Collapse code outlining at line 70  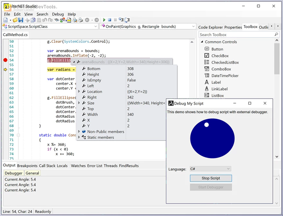[x=18, y=135]
